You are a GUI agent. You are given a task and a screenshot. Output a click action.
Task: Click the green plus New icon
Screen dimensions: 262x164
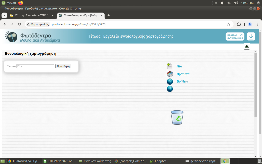click(170, 66)
